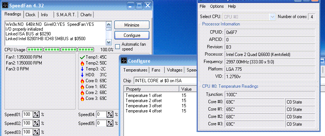
Task: Click the VID field 1.2750v
Action: [x=270, y=77]
